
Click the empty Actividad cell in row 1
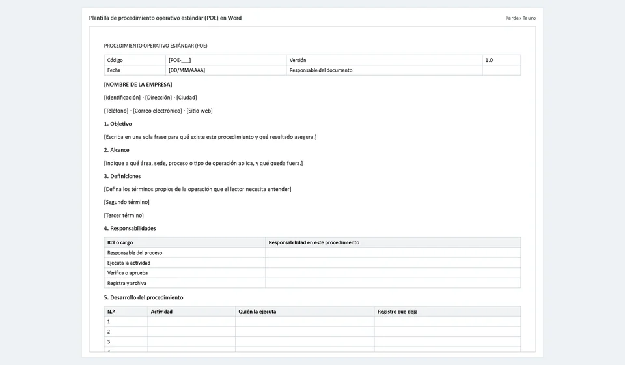[x=191, y=321]
